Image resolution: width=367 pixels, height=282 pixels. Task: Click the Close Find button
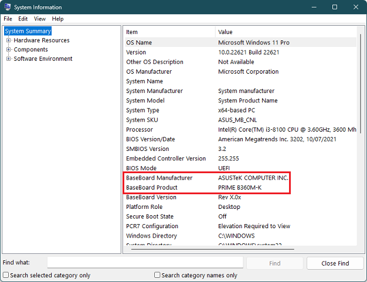[335, 263]
